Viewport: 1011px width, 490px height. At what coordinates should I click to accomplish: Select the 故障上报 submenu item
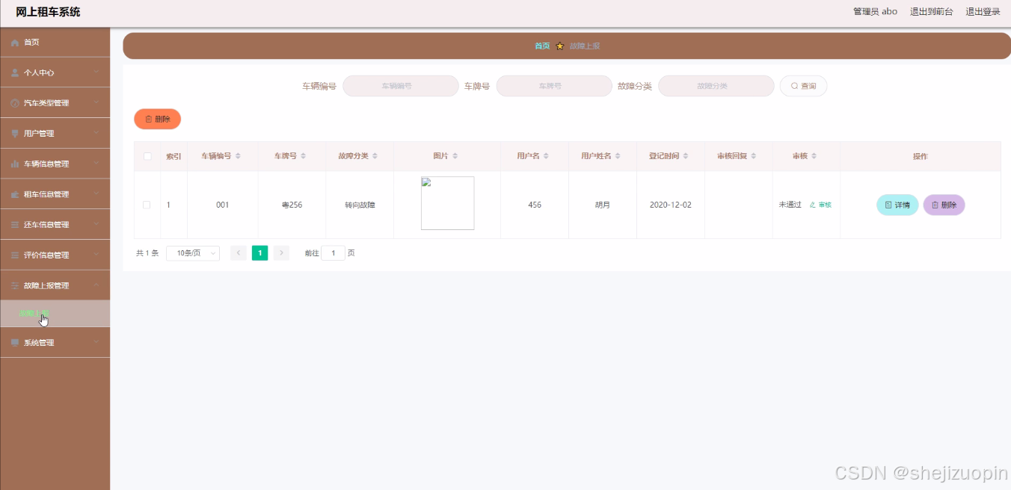55,314
